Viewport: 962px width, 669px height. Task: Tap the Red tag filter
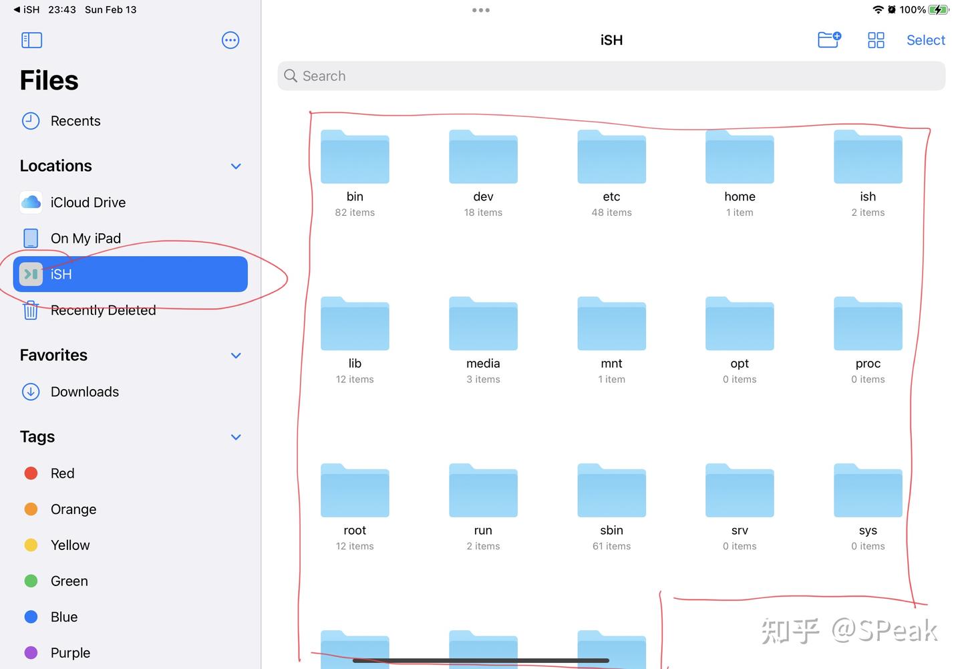pos(62,473)
